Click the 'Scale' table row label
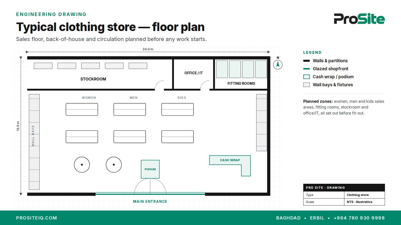Screen dimensions: 401x225 click(310, 202)
